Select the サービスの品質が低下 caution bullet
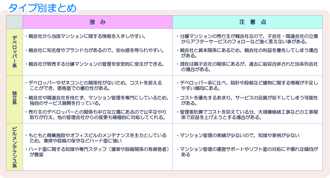The width and height of the screenshot is (330, 178). pyautogui.click(x=247, y=100)
